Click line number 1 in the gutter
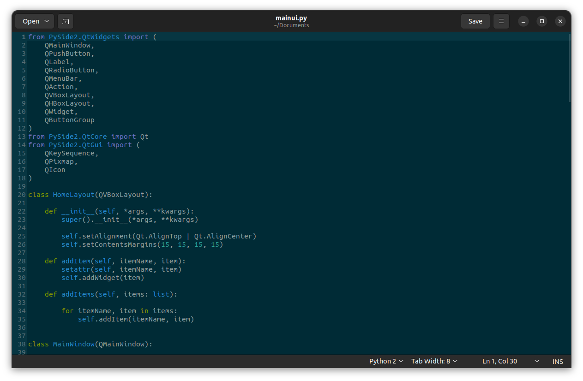Image resolution: width=583 pixels, height=381 pixels. pyautogui.click(x=23, y=36)
